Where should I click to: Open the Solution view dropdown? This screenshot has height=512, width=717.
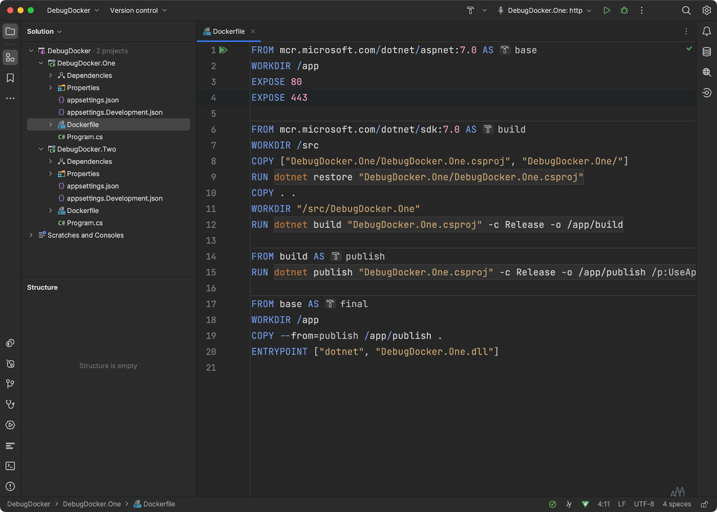click(44, 31)
